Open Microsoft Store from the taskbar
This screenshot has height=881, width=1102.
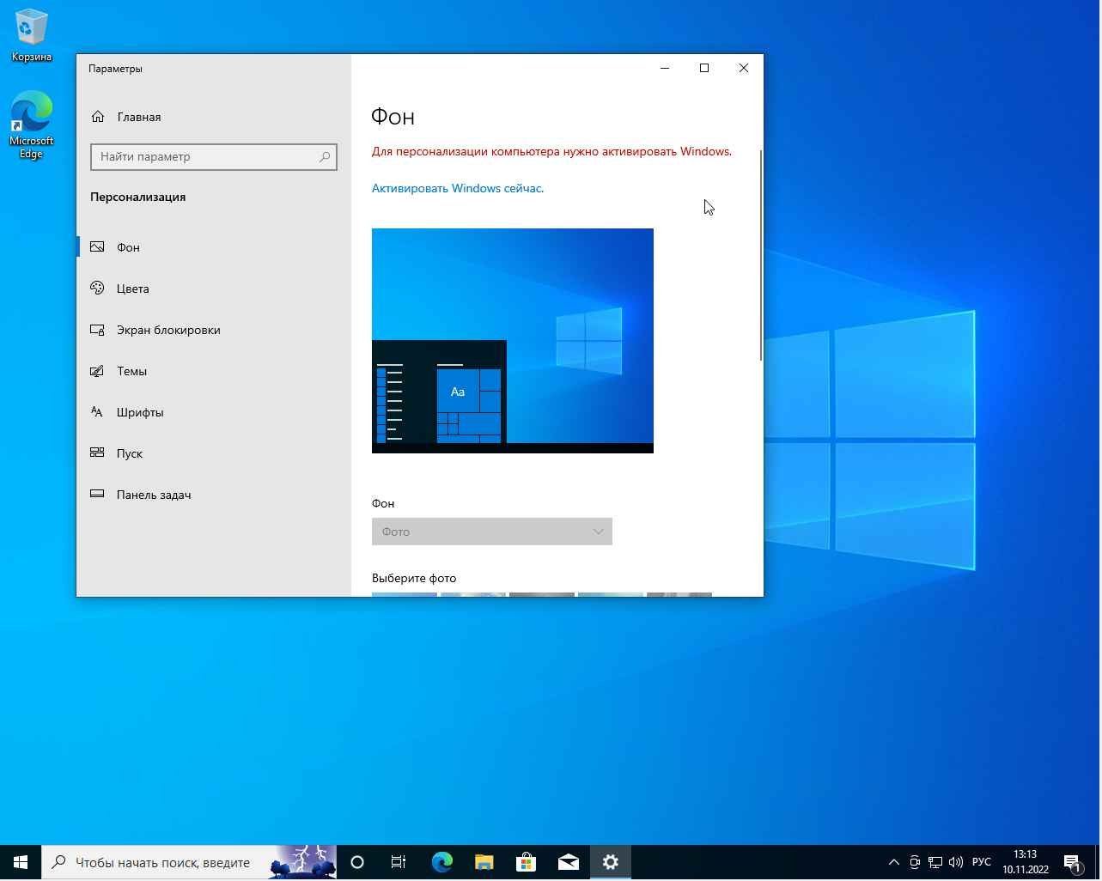526,862
